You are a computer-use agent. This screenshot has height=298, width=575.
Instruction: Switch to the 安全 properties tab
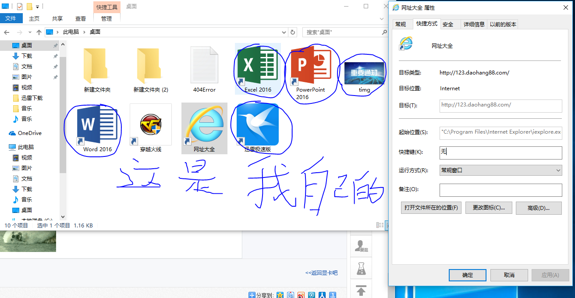(x=448, y=24)
